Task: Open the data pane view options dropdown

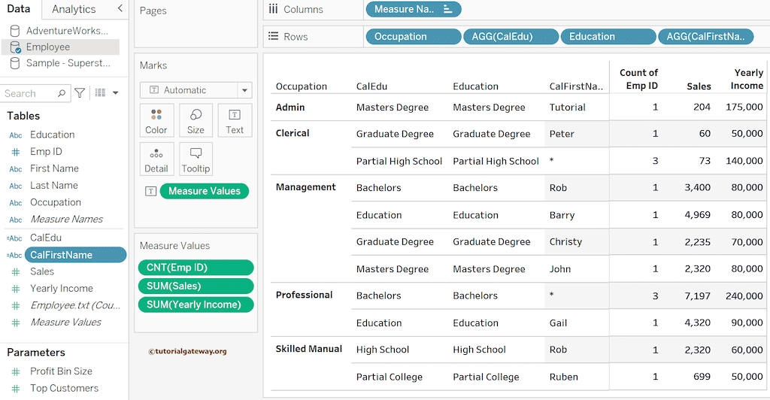Action: point(107,93)
